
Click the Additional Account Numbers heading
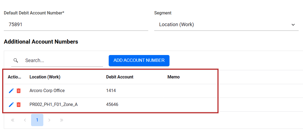(41, 42)
